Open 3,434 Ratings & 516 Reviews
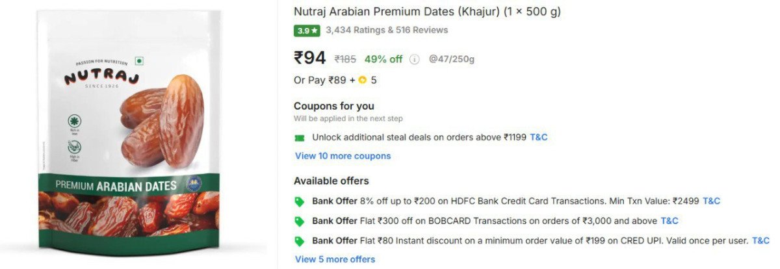This screenshot has height=269, width=780. tap(387, 30)
